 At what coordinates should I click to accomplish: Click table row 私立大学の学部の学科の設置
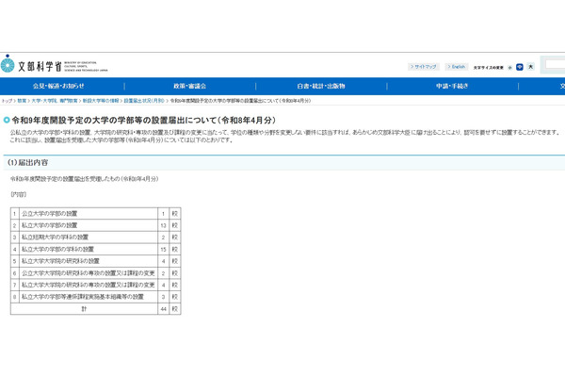point(95,249)
